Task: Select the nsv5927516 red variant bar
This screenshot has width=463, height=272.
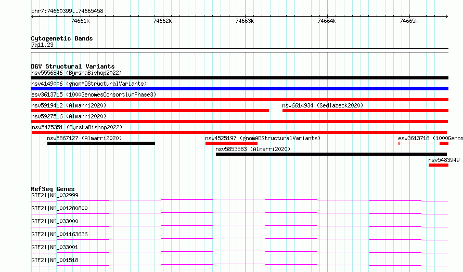Action: (239, 121)
